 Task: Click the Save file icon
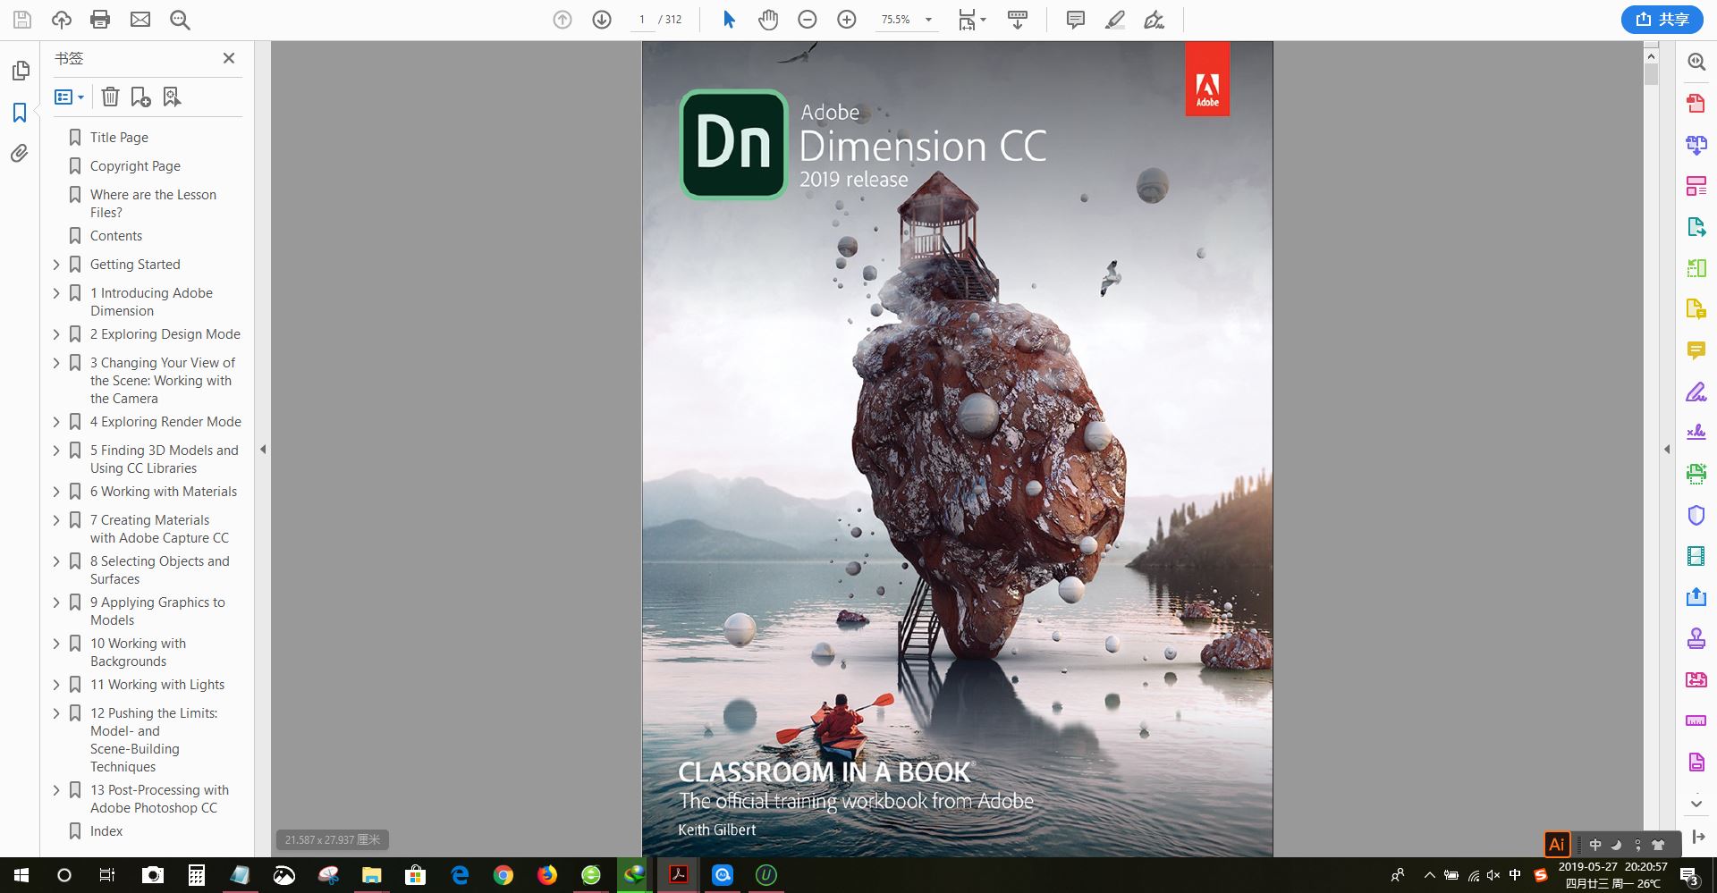(x=22, y=20)
